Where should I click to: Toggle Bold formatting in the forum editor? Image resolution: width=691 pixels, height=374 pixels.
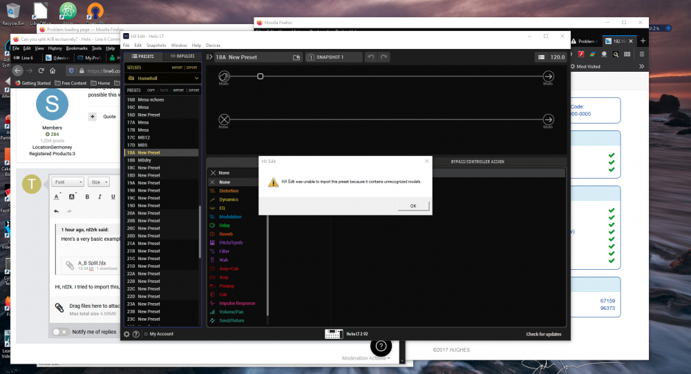click(88, 197)
